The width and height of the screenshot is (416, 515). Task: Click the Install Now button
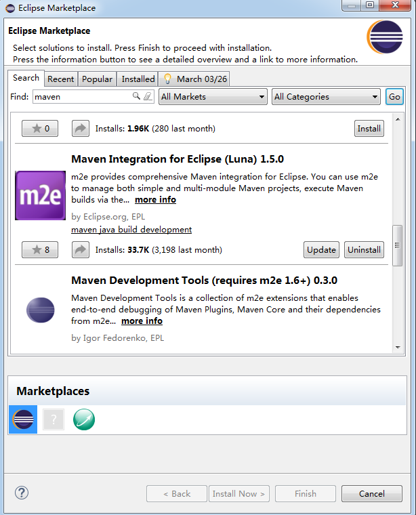tap(238, 493)
